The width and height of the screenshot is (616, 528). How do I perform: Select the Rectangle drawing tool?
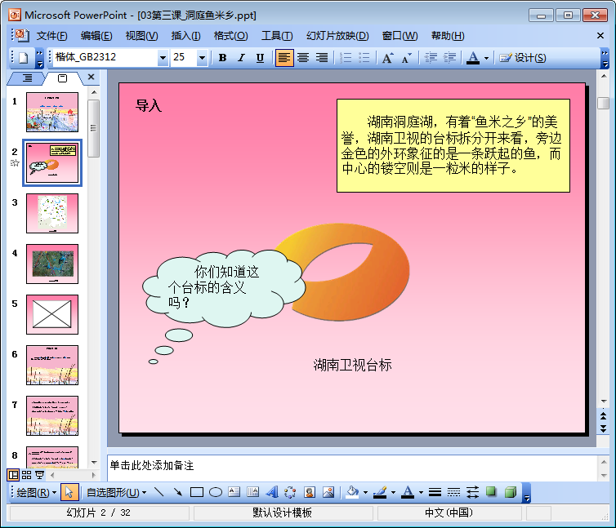click(x=196, y=492)
